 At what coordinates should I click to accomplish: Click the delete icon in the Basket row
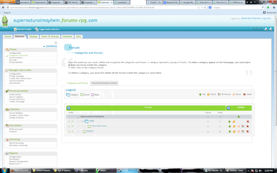(248, 131)
